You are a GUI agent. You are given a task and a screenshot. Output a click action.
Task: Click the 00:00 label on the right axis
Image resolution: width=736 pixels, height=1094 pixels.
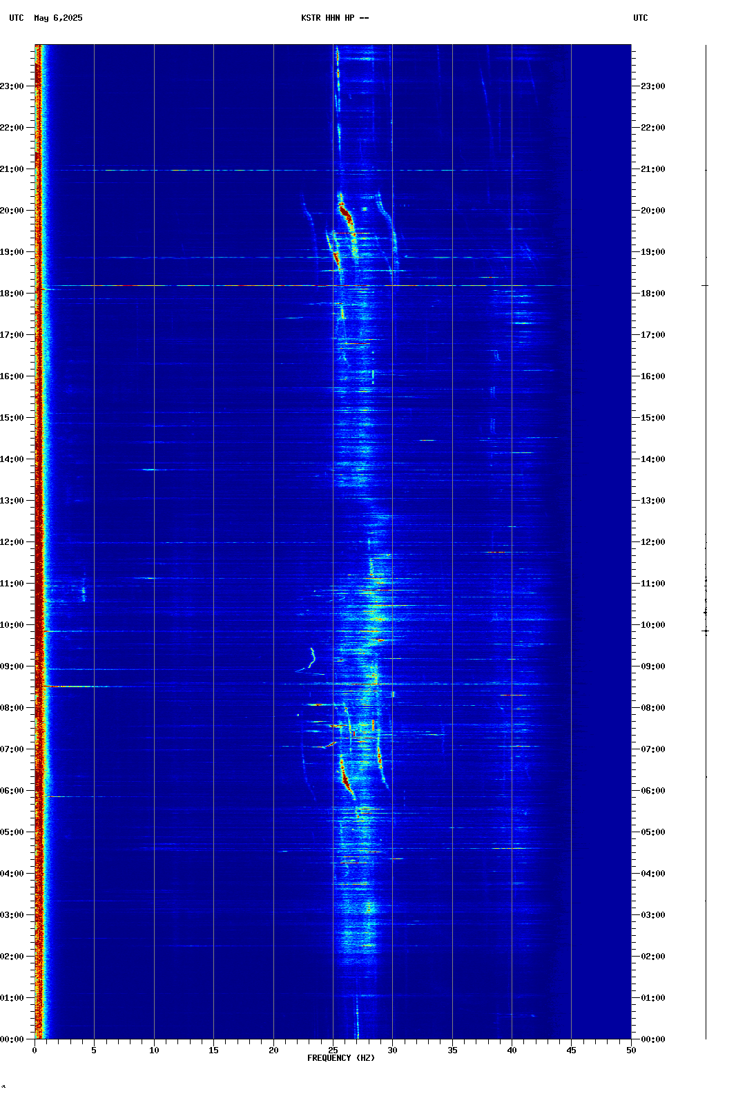click(653, 1039)
